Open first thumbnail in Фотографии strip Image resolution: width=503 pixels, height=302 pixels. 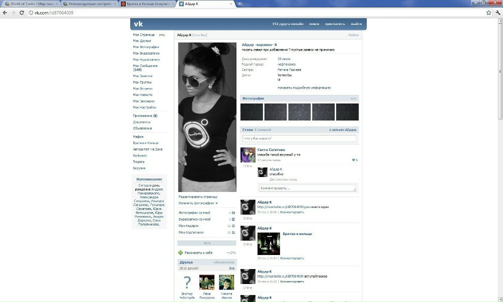(x=251, y=112)
